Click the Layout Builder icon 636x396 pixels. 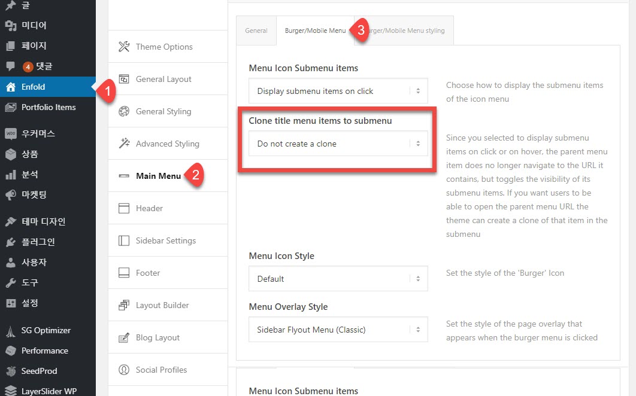tap(124, 305)
